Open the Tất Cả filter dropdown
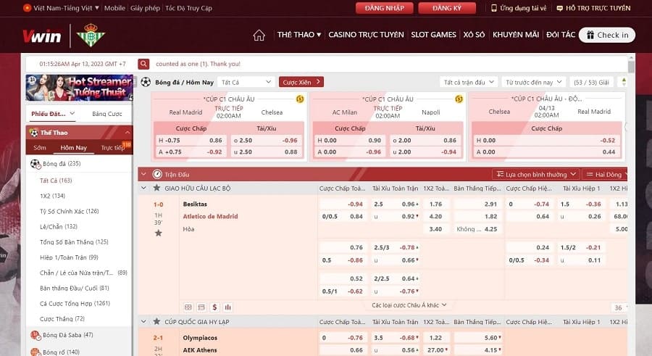This screenshot has height=356, width=652. pos(246,82)
